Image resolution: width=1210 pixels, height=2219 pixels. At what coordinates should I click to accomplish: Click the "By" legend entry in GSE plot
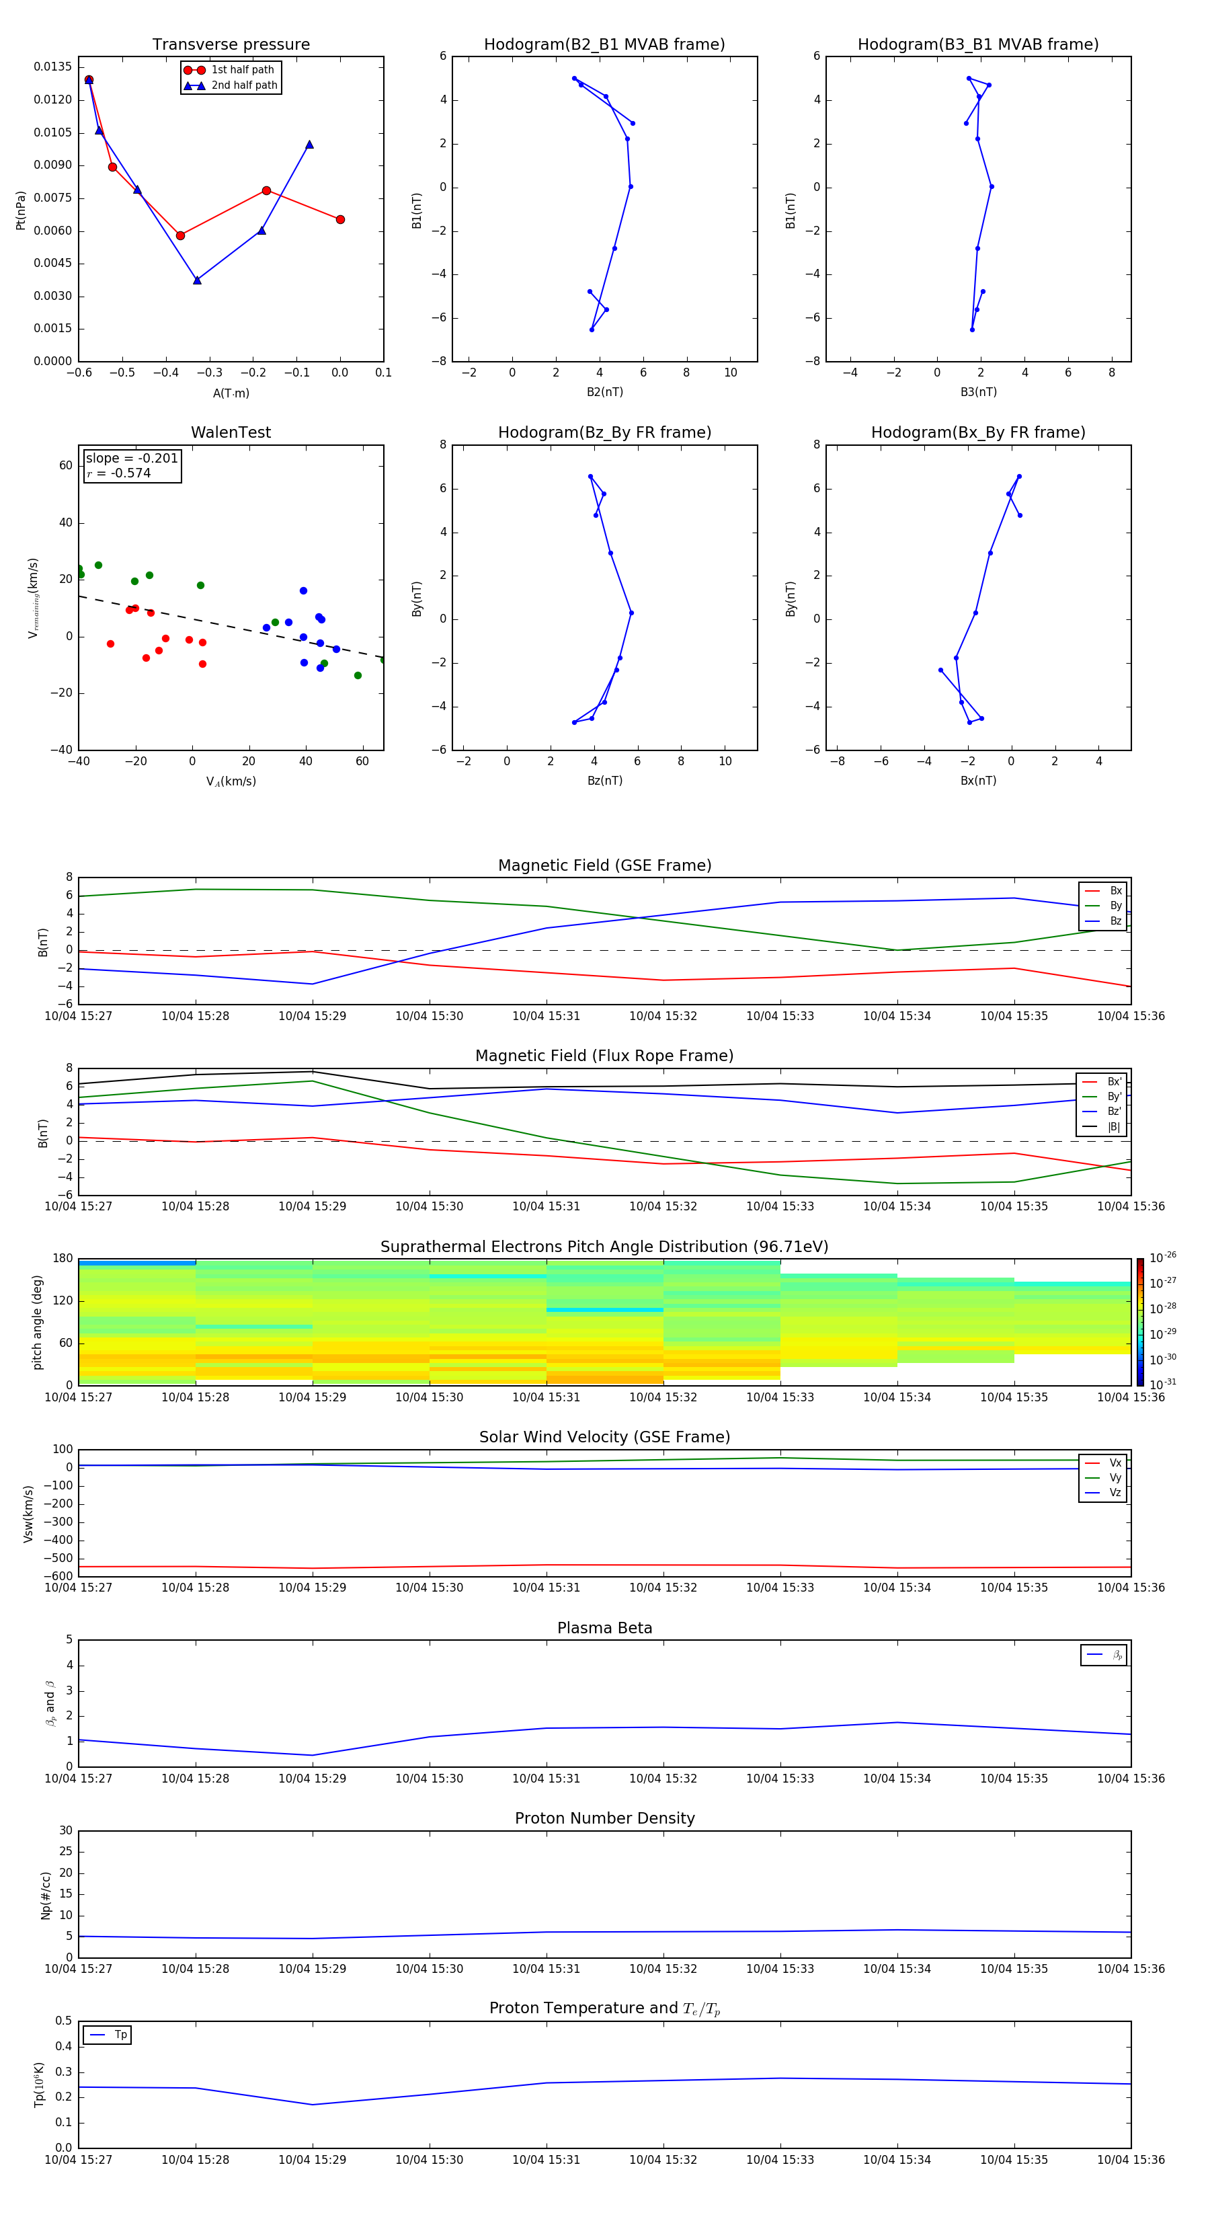(x=1103, y=905)
